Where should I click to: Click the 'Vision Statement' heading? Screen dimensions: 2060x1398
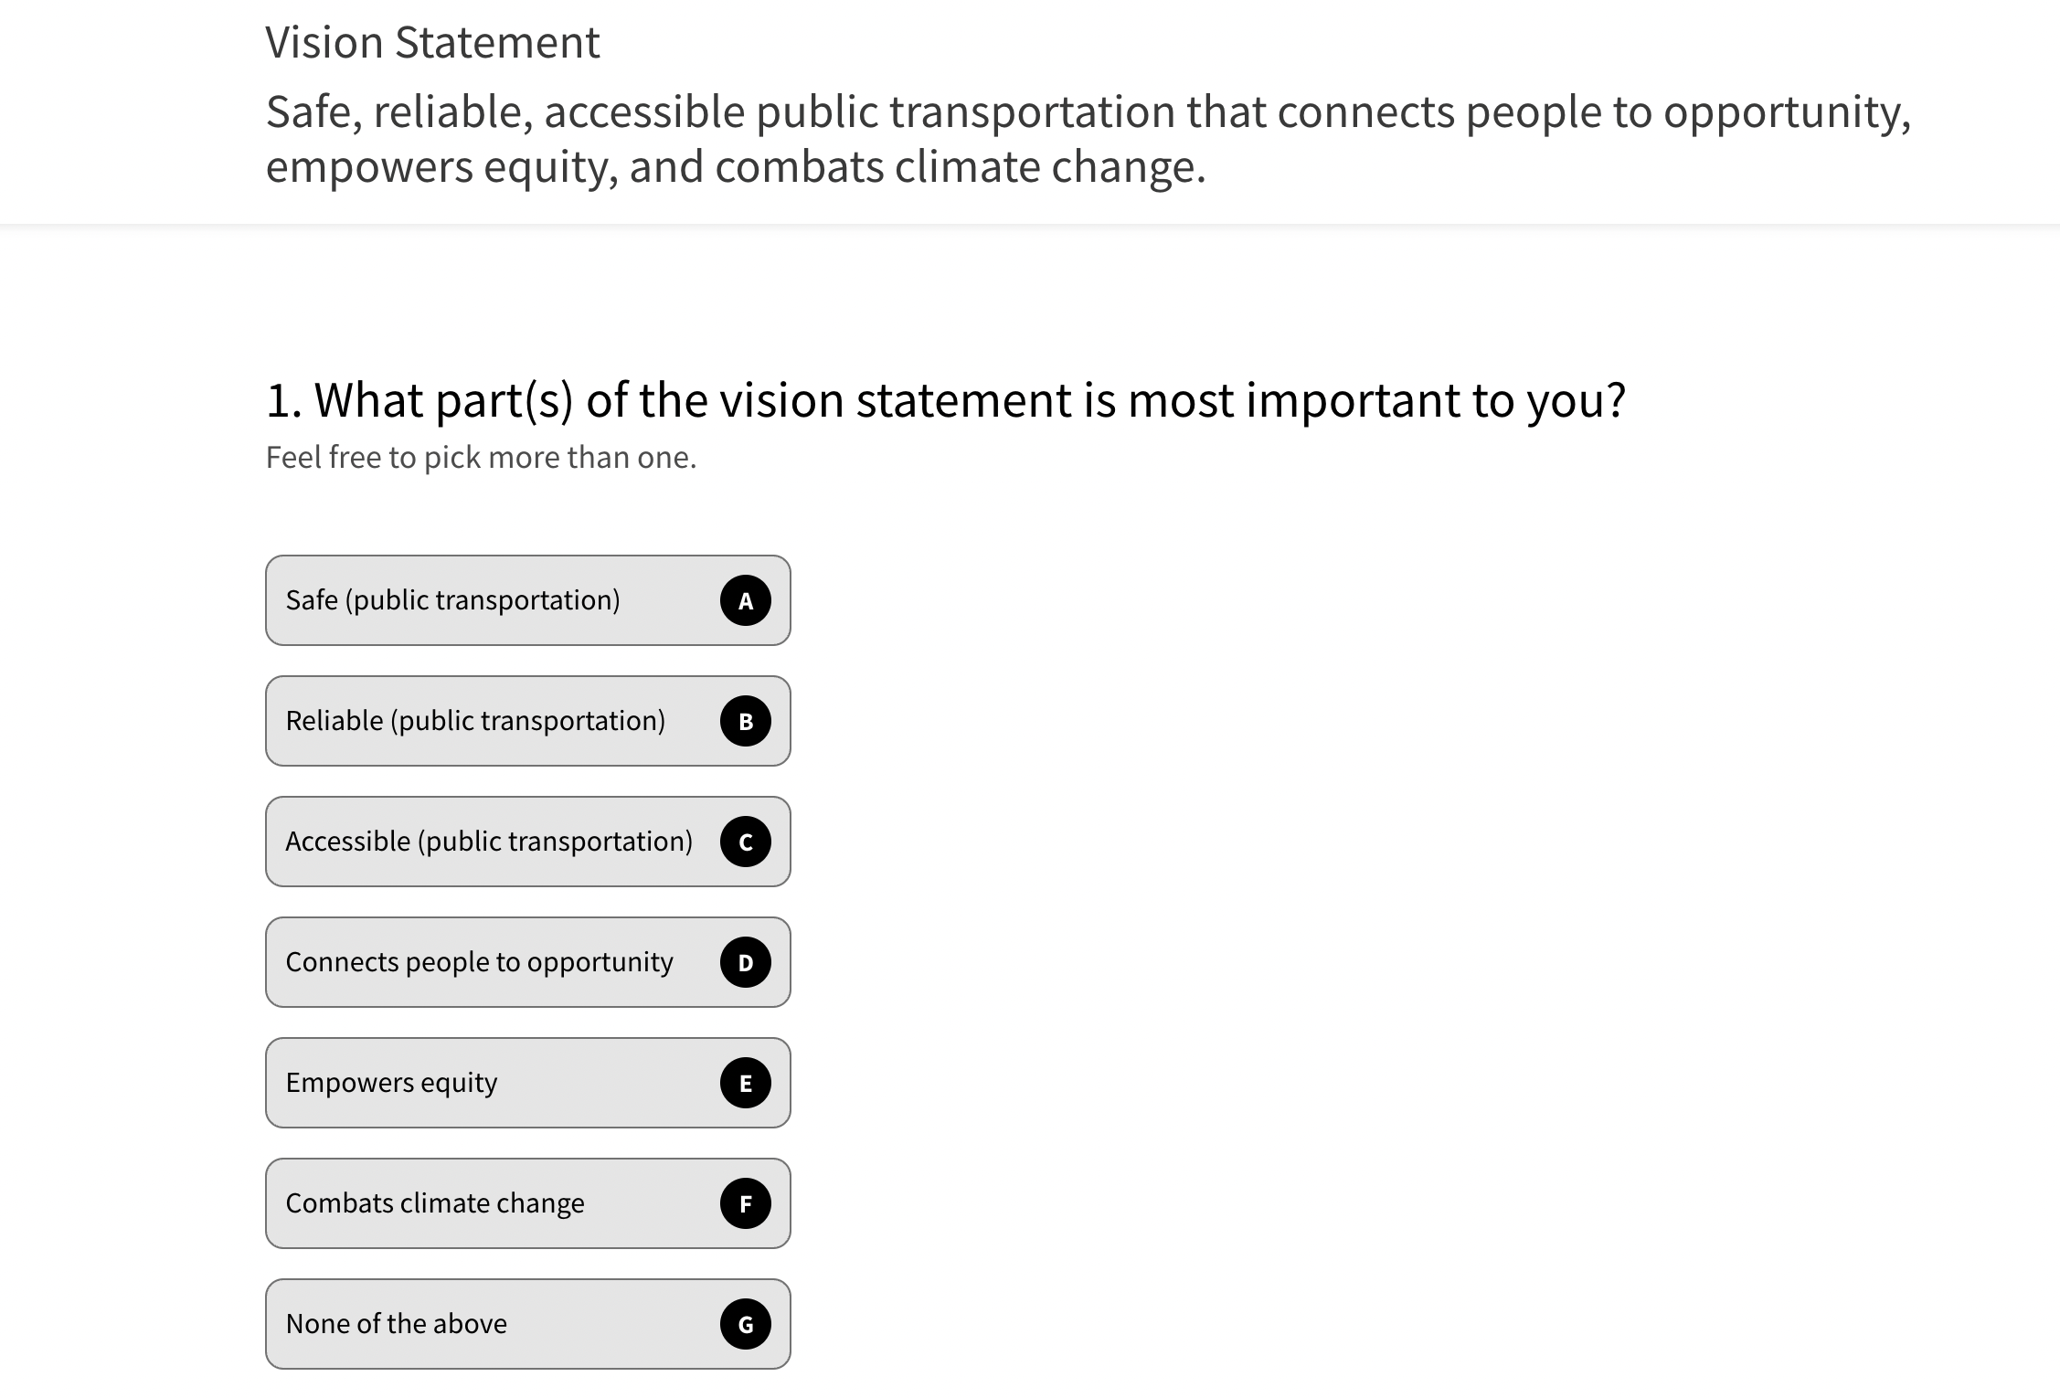point(432,42)
